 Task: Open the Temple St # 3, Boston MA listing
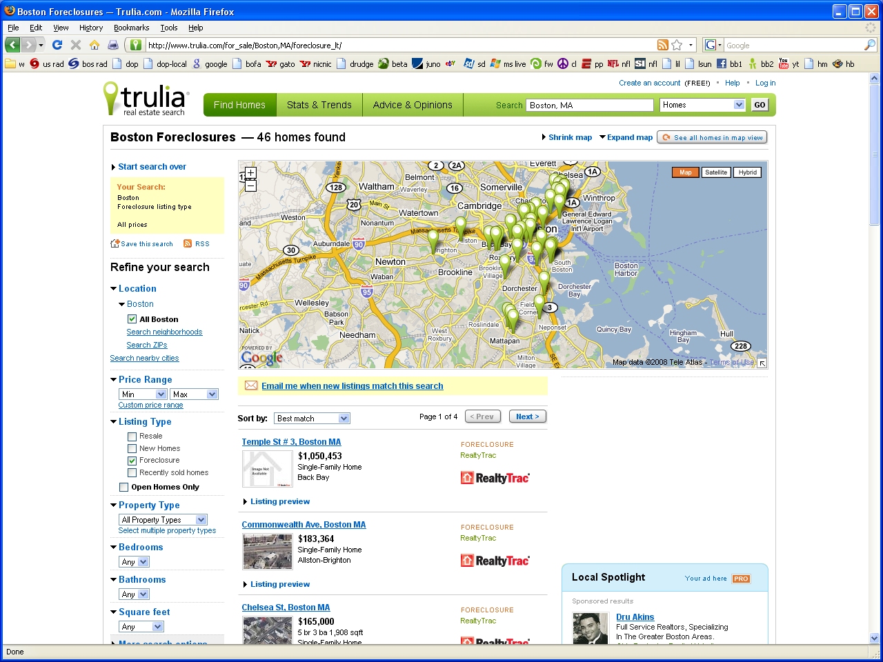(x=291, y=442)
